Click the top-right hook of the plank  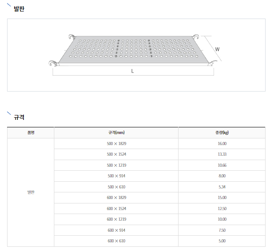tap(195, 37)
